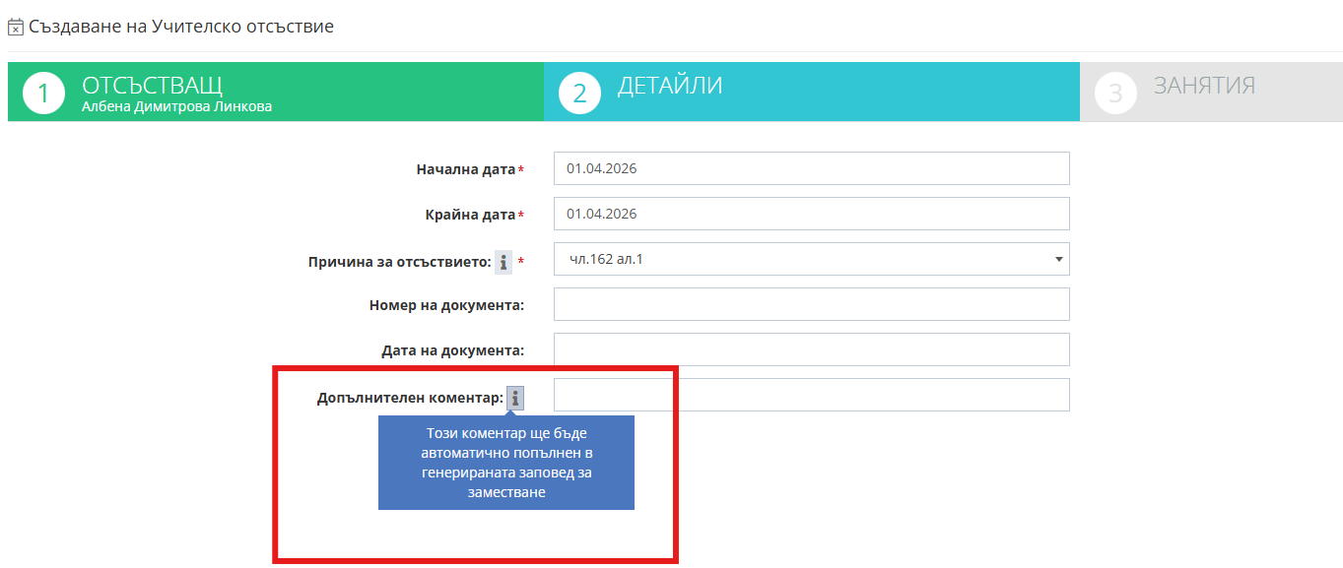Go back to the ОТСЪСТВАЩ step
The width and height of the screenshot is (1343, 568).
pyautogui.click(x=153, y=85)
